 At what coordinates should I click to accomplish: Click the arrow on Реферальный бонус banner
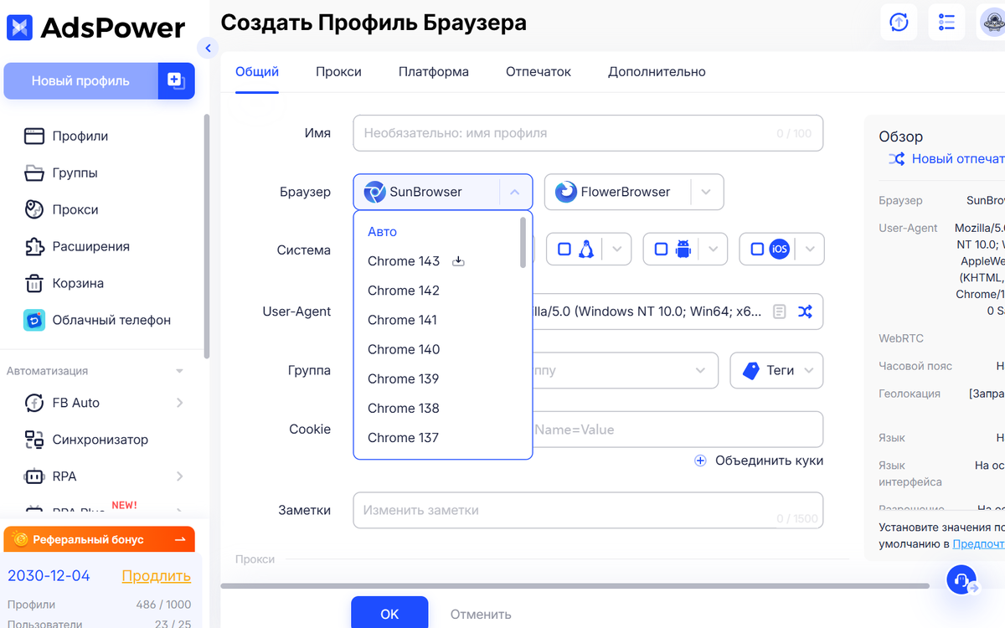coord(179,539)
